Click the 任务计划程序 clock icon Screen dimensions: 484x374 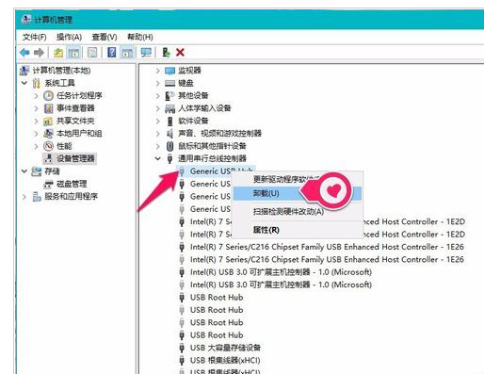[x=48, y=95]
